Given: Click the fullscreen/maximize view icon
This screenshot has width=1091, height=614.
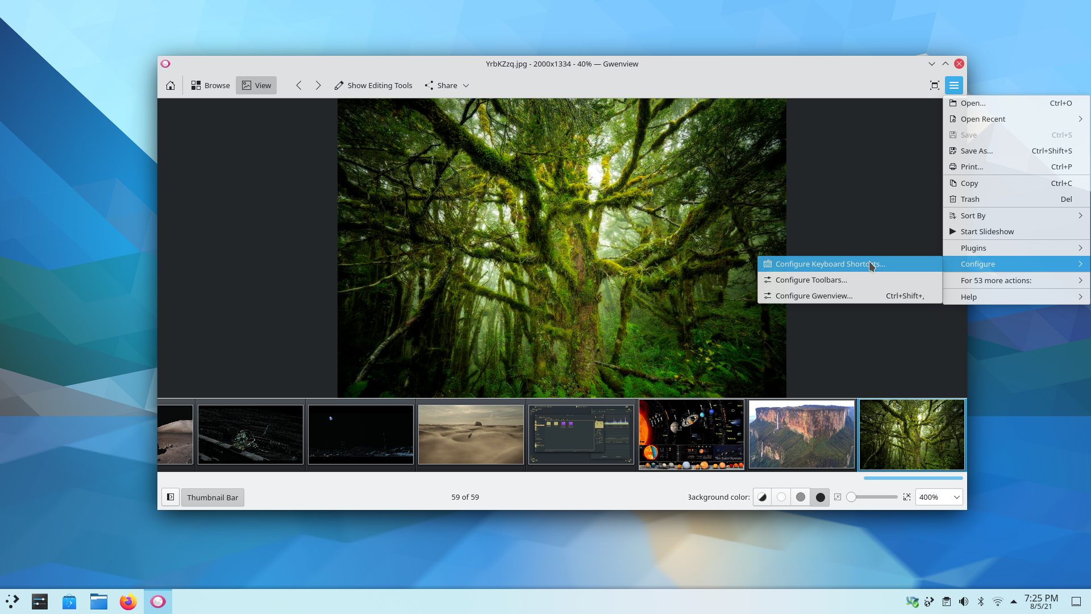Looking at the screenshot, I should pyautogui.click(x=934, y=85).
